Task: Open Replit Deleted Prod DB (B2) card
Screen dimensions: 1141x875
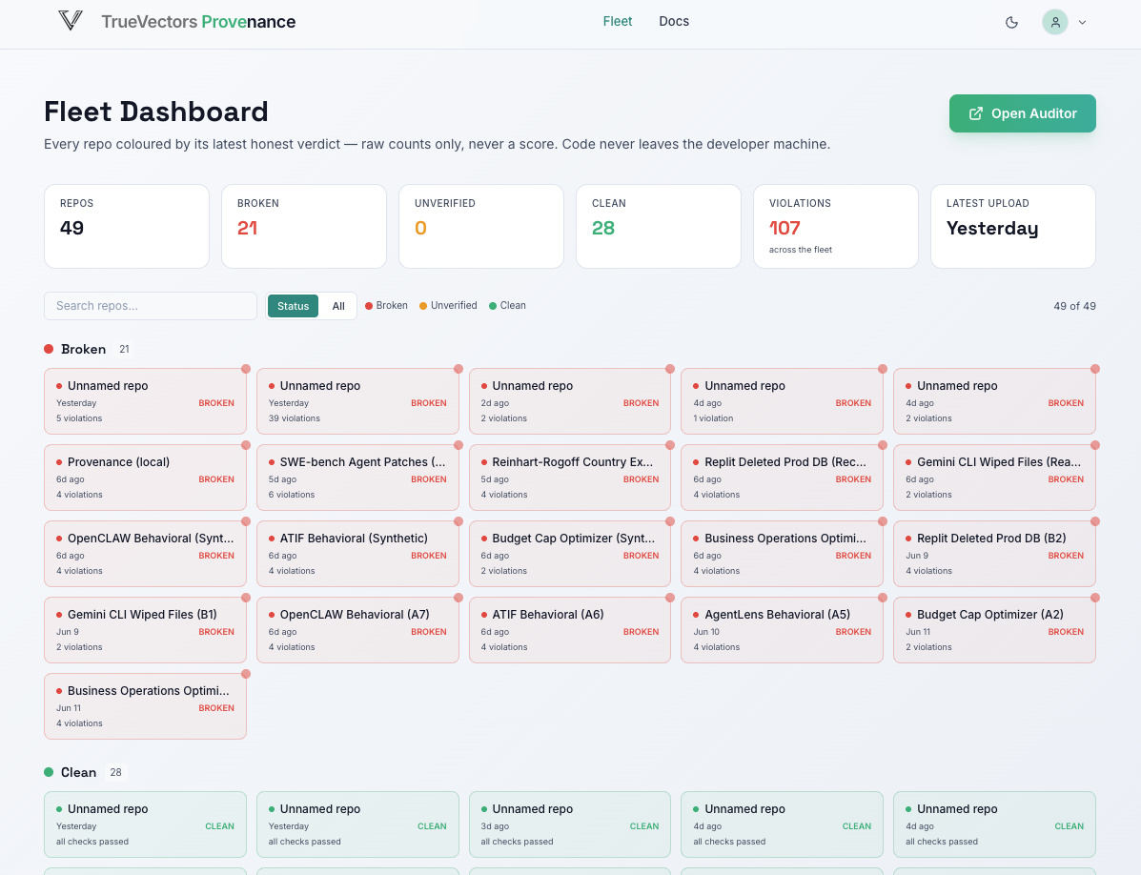Action: tap(994, 554)
